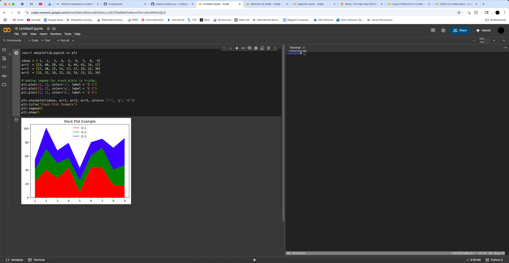Open Code snippets icon in left sidebar
Viewport: 509px width, 263px height.
4,67
